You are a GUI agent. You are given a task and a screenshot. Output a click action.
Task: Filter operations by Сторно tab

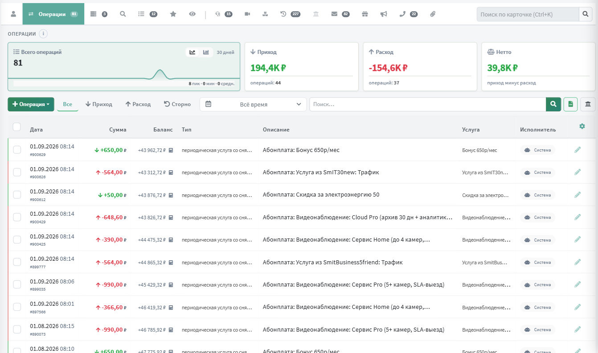[177, 104]
